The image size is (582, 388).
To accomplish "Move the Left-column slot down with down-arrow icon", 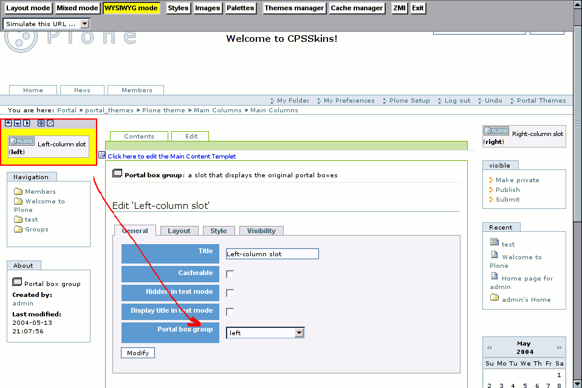I will [x=18, y=123].
